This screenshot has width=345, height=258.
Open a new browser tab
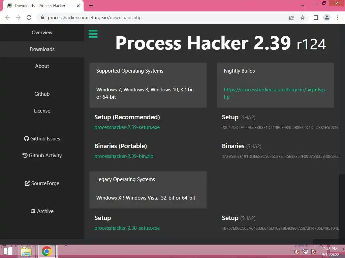coord(91,6)
